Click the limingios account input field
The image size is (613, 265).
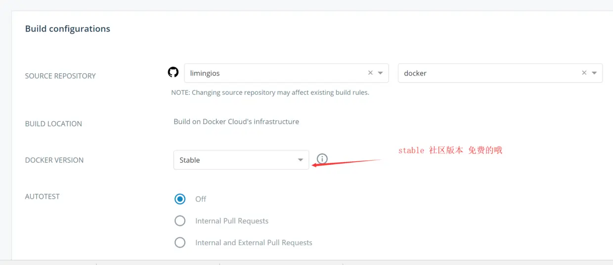[272, 73]
